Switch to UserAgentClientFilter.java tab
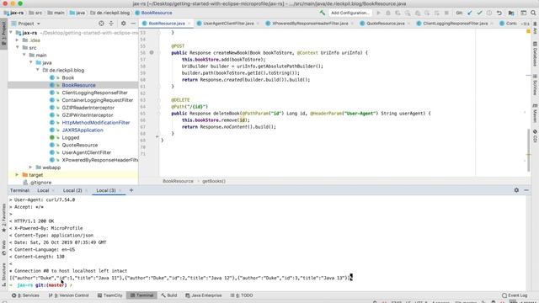The height and width of the screenshot is (303, 539). click(228, 24)
